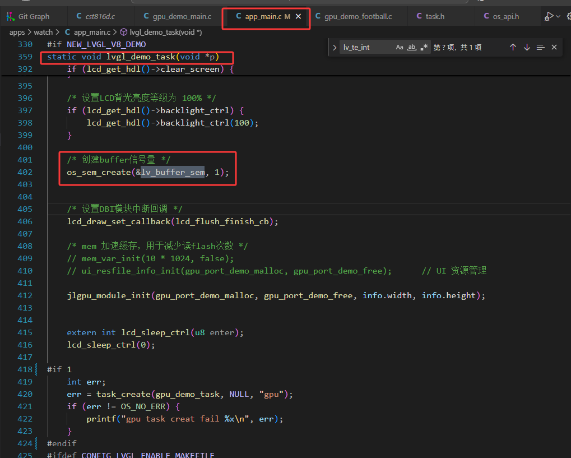Click the C file icon on gpu_demo_main.c tab

(146, 16)
